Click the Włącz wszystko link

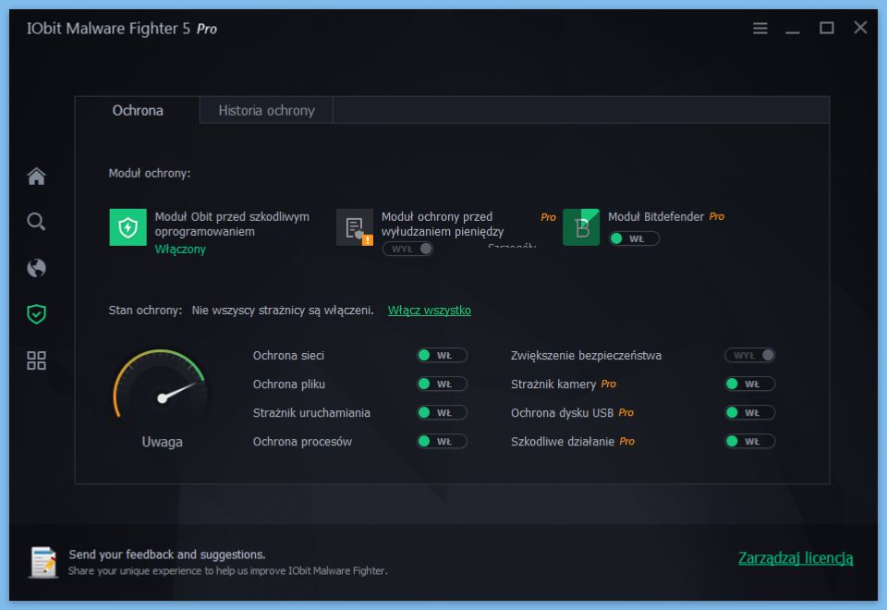pos(430,311)
